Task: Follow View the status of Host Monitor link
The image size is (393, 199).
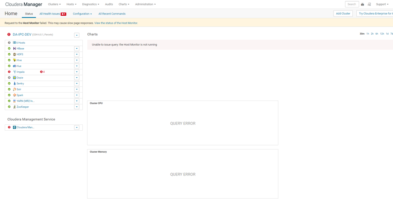Action: (116, 23)
